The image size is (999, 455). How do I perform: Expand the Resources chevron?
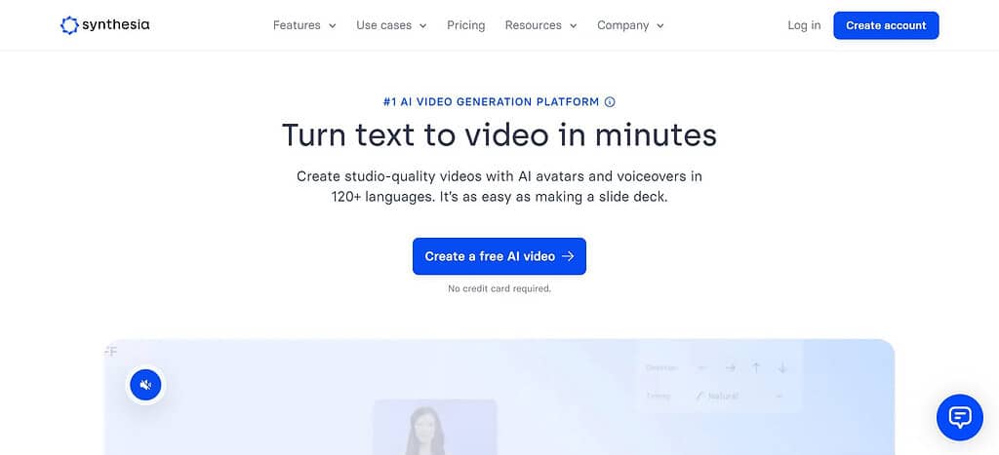(574, 26)
